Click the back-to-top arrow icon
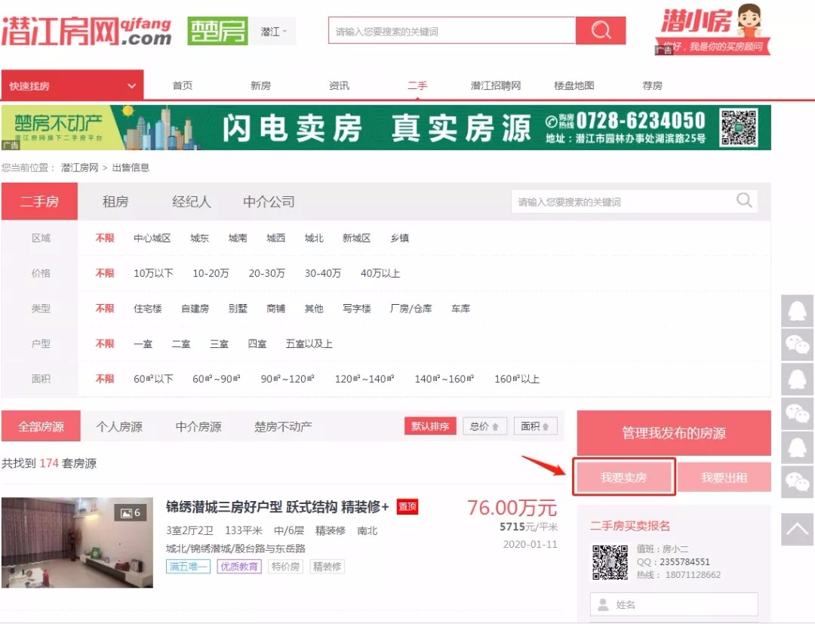This screenshot has width=815, height=624. coord(797,529)
